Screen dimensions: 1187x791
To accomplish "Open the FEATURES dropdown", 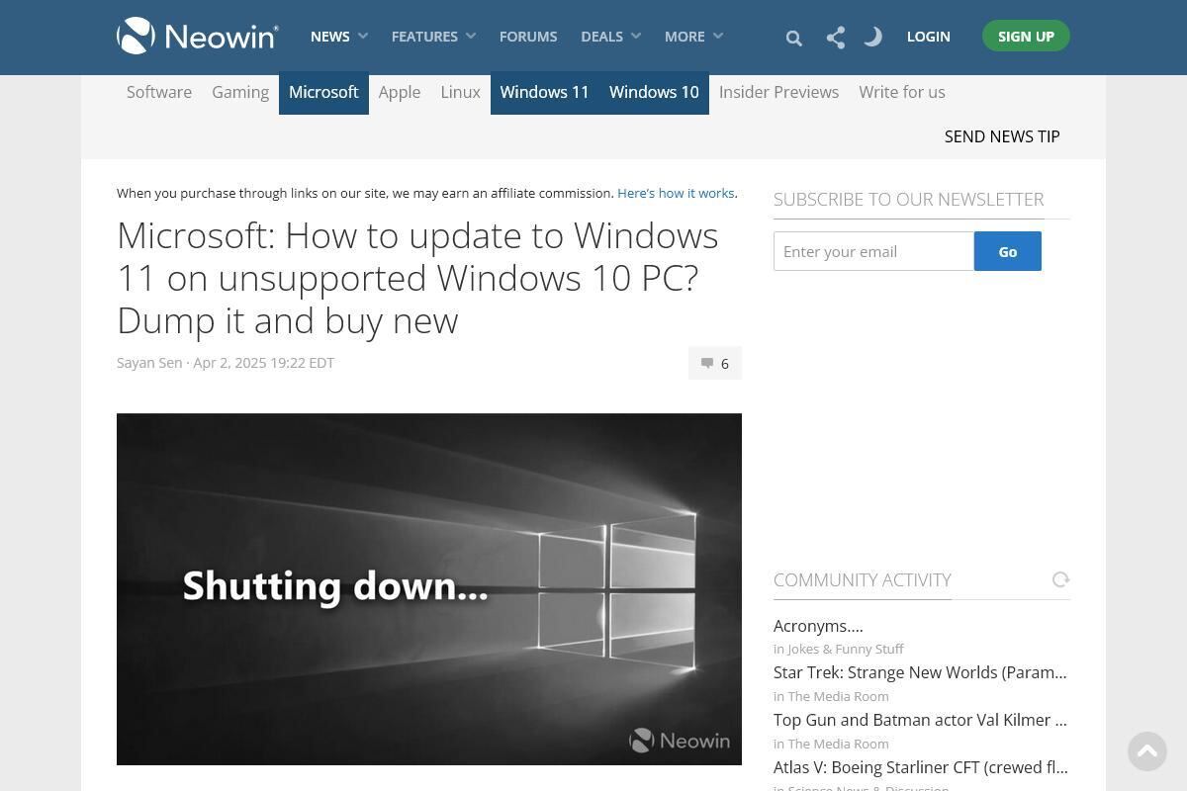I will pos(432,36).
